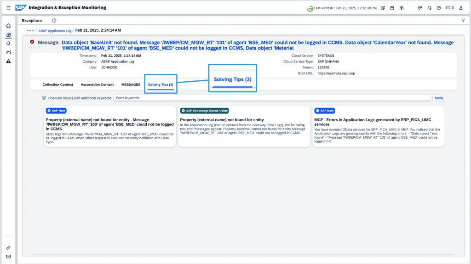Screen dimensions: 471x264
Task: Click the auto-refresh countdown indicator
Action: pos(310,9)
